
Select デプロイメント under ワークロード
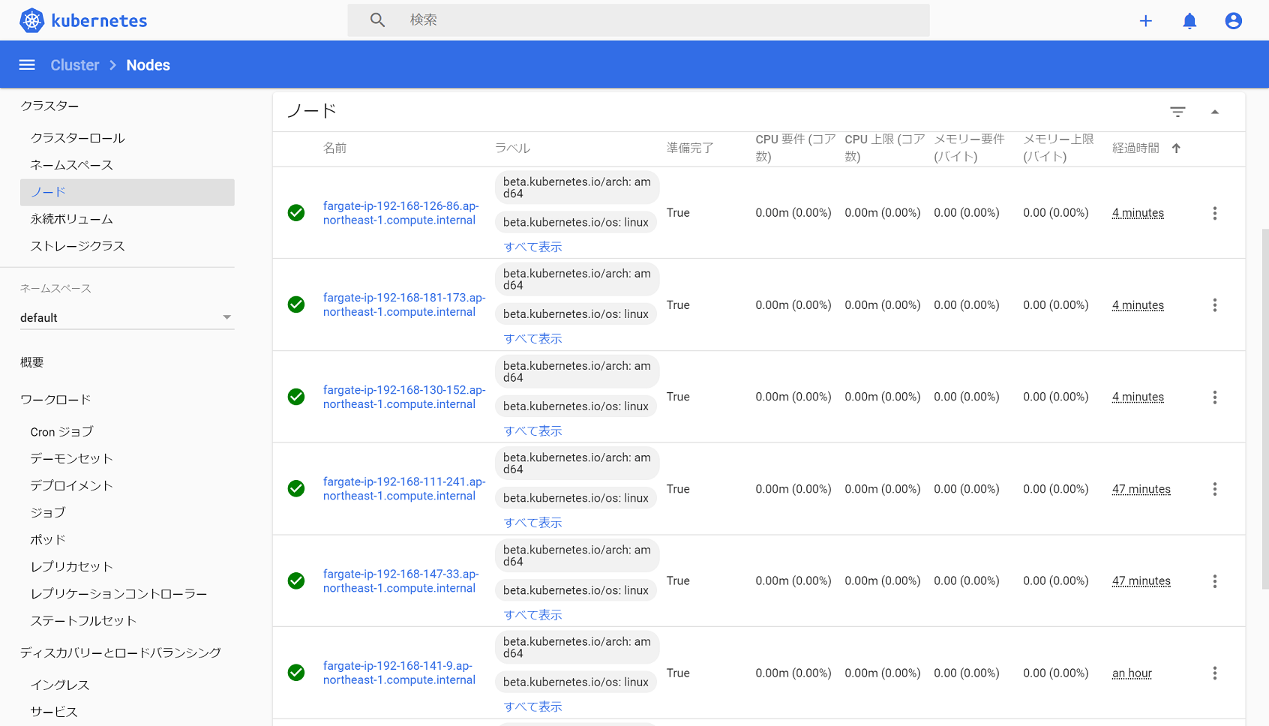(x=71, y=485)
